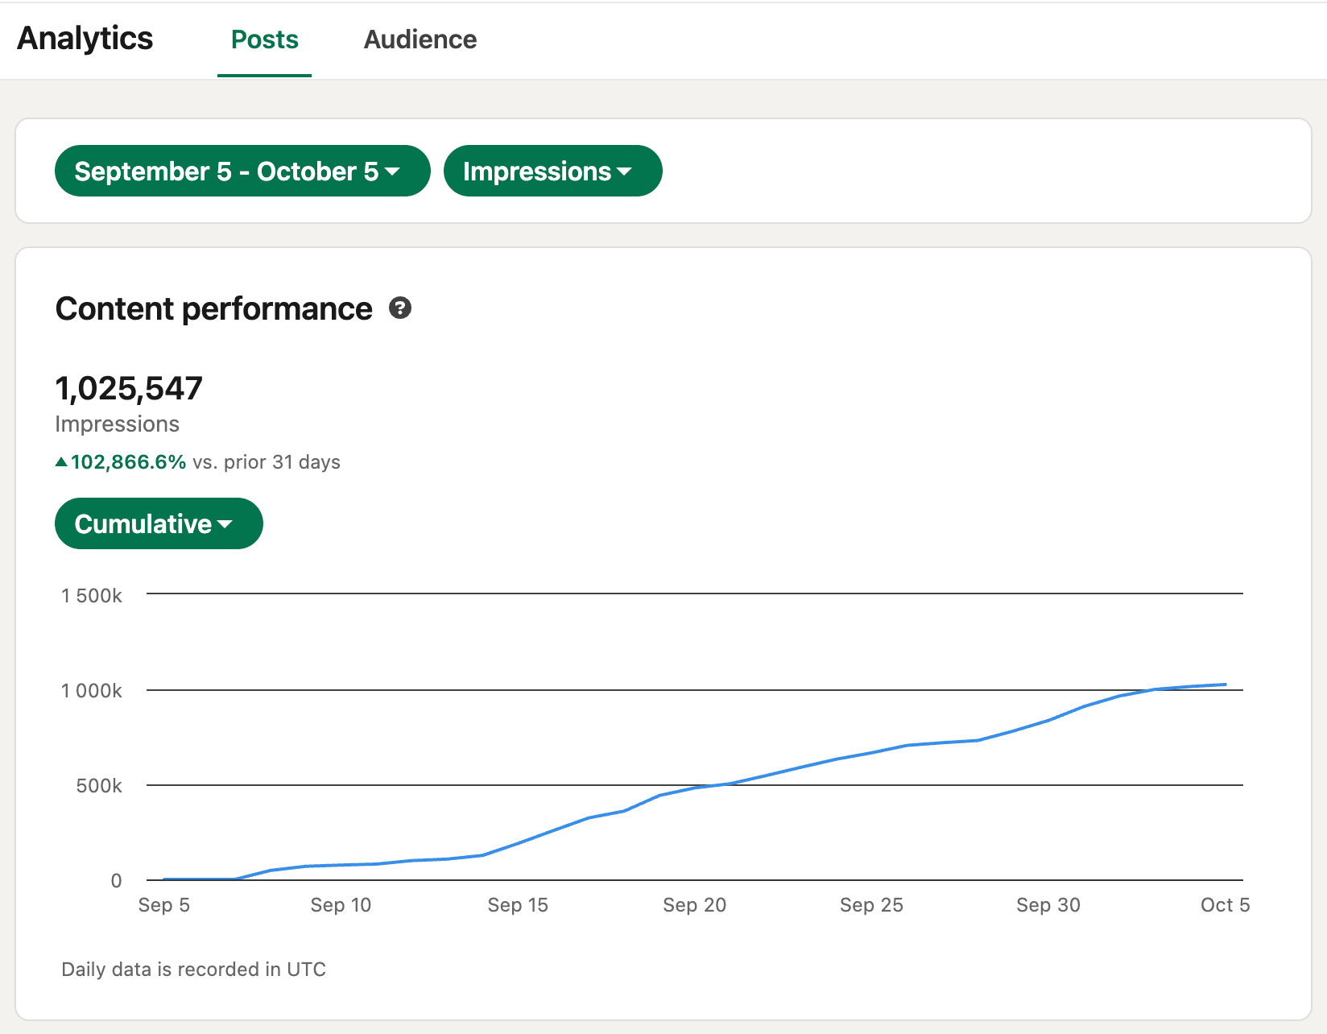
Task: Switch to the Audience tab
Action: pyautogui.click(x=420, y=39)
